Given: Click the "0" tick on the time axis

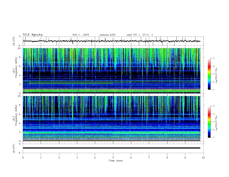Looking at the screenshot, I should (x=23, y=158).
